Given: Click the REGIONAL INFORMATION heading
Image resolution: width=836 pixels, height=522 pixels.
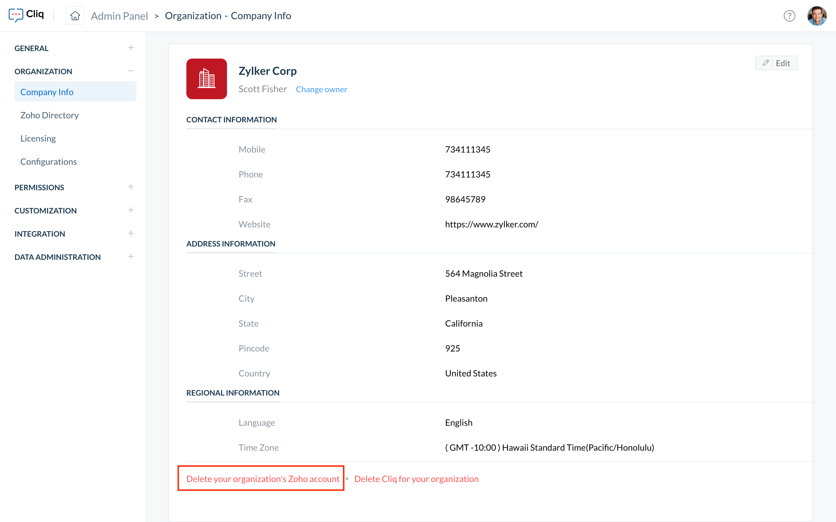Looking at the screenshot, I should (233, 393).
